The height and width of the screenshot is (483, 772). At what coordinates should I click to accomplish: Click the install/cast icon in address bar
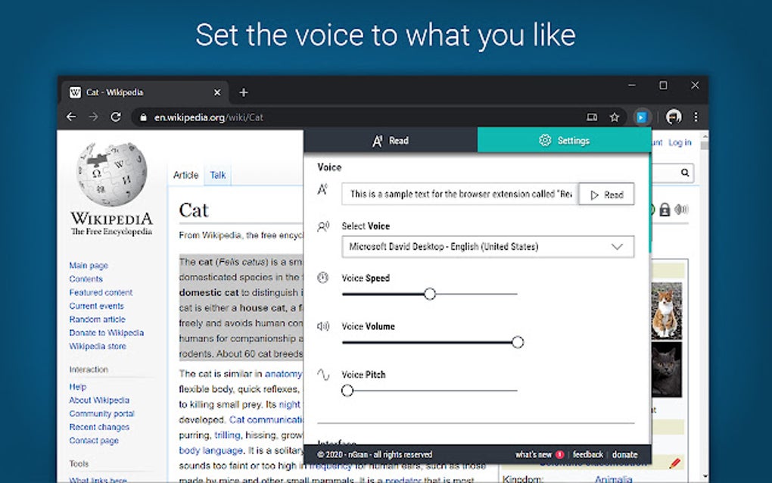tap(592, 117)
